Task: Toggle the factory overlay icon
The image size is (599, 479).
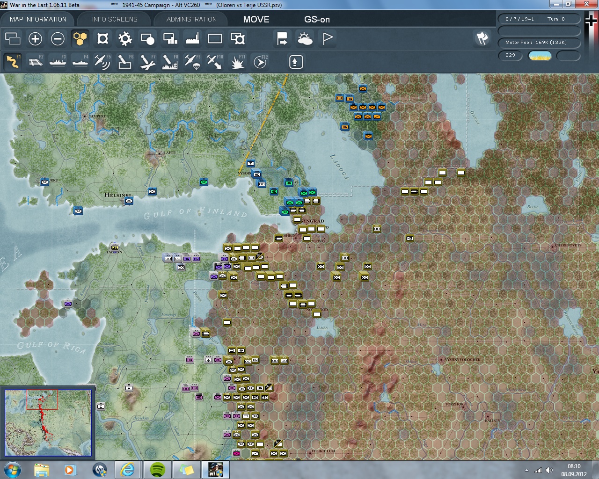Action: pos(192,38)
